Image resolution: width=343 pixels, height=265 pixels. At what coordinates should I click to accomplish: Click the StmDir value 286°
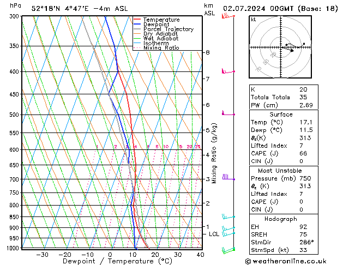[x=306, y=242]
